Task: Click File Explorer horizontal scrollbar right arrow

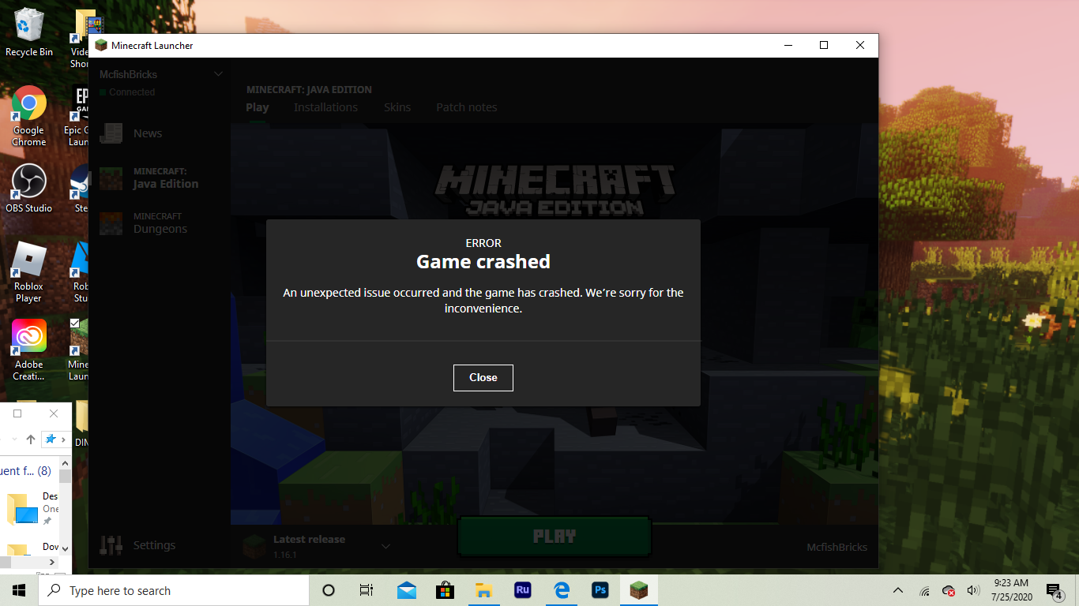Action: pyautogui.click(x=54, y=563)
